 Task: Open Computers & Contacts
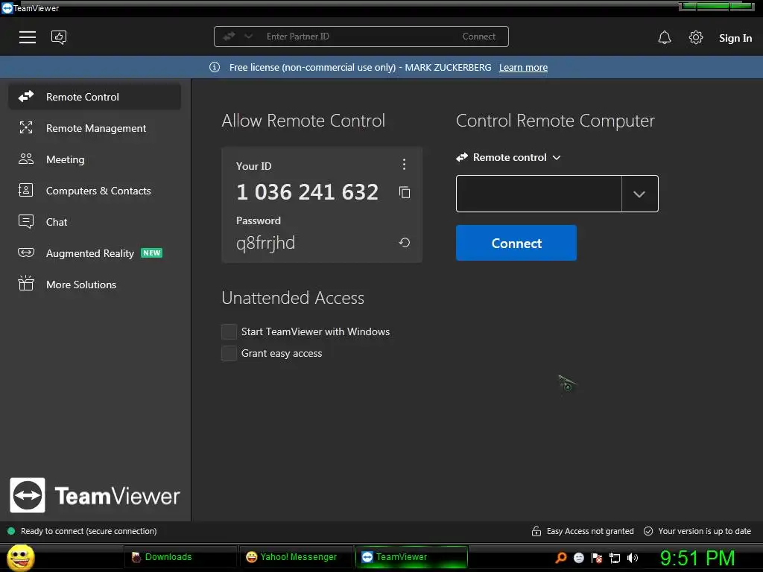tap(95, 191)
